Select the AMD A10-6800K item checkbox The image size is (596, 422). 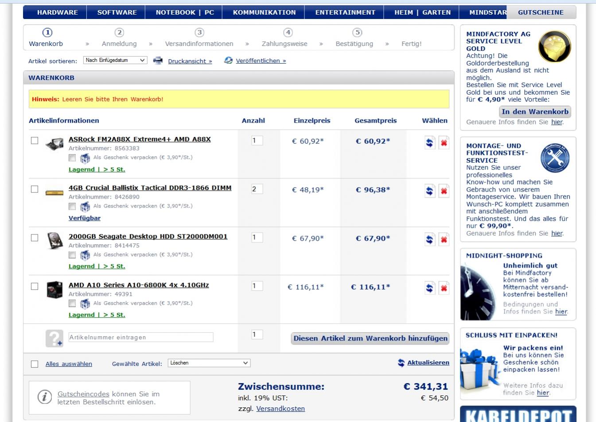(x=35, y=287)
